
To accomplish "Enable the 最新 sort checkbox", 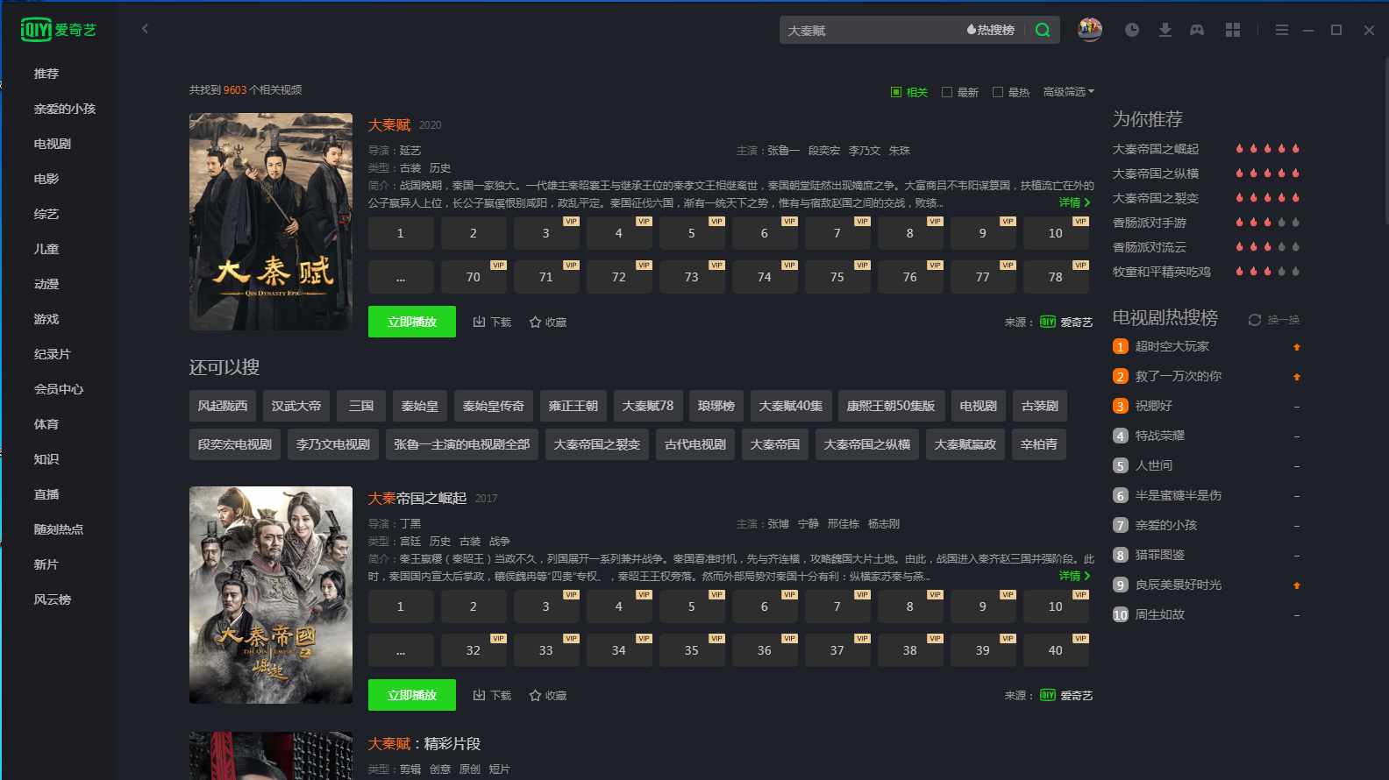I will 947,92.
